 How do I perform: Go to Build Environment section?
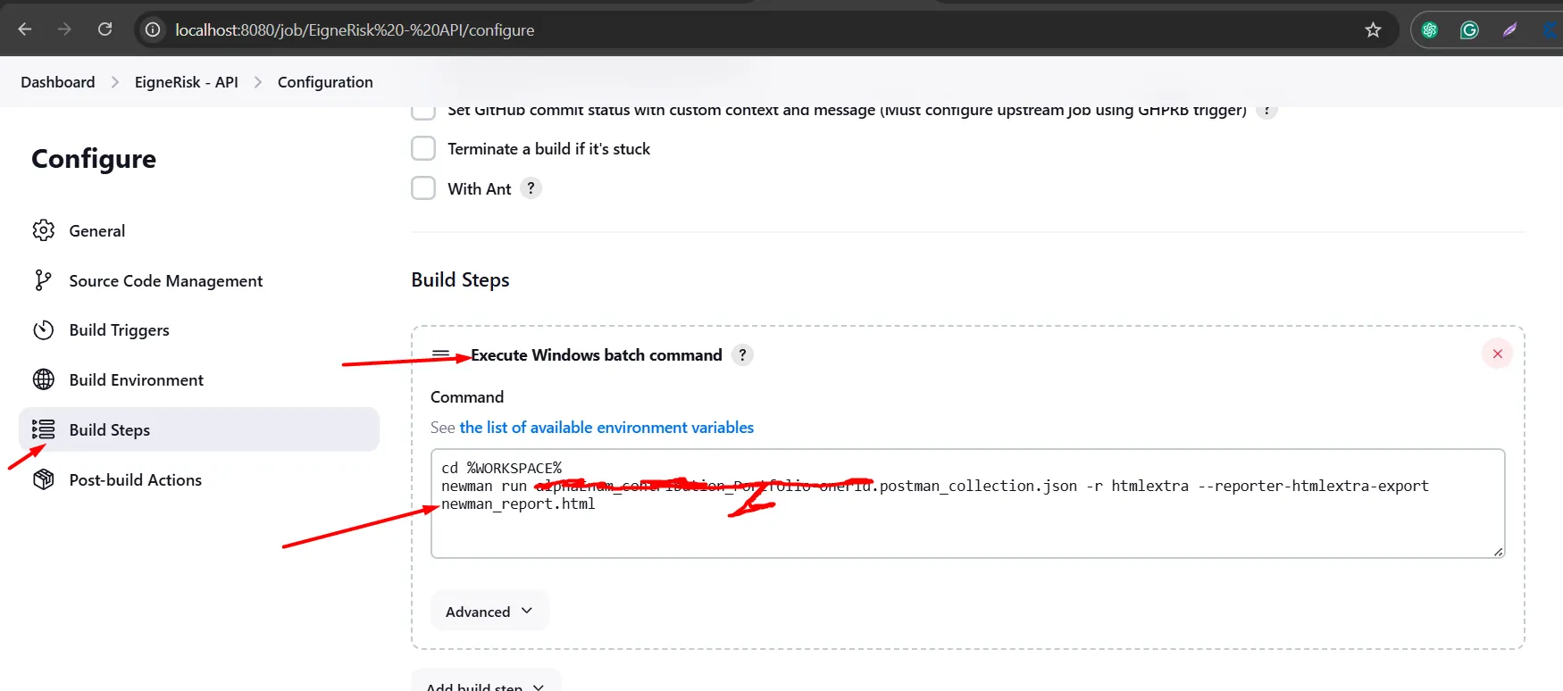pyautogui.click(x=198, y=379)
